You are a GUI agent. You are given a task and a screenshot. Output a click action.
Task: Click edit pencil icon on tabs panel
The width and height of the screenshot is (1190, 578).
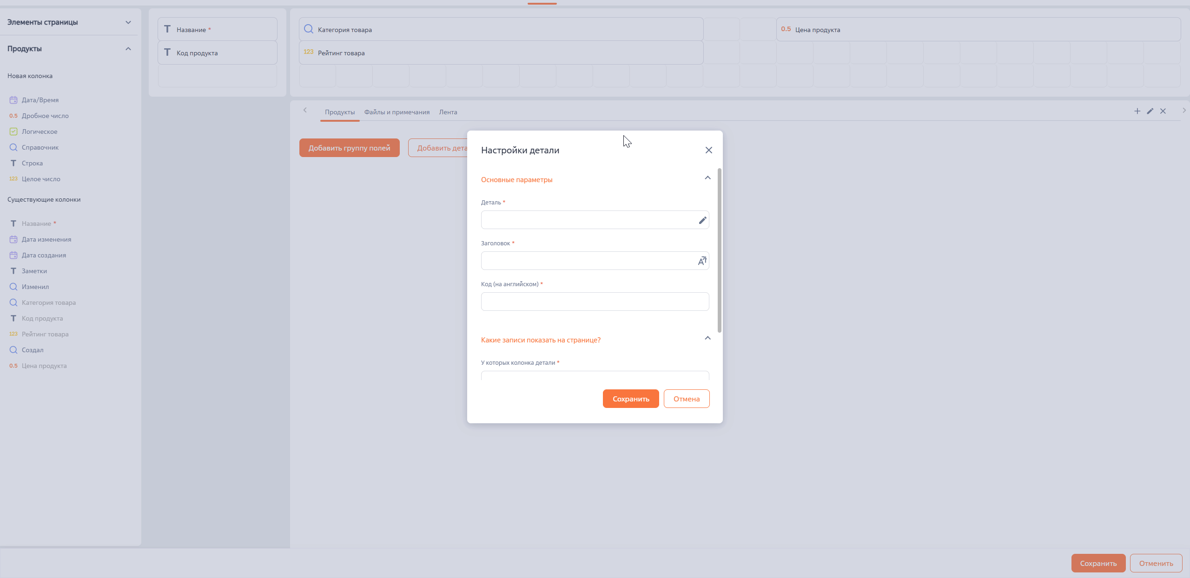tap(1150, 111)
